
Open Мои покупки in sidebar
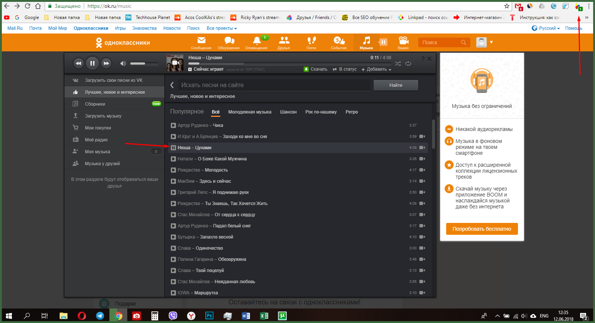click(x=114, y=128)
